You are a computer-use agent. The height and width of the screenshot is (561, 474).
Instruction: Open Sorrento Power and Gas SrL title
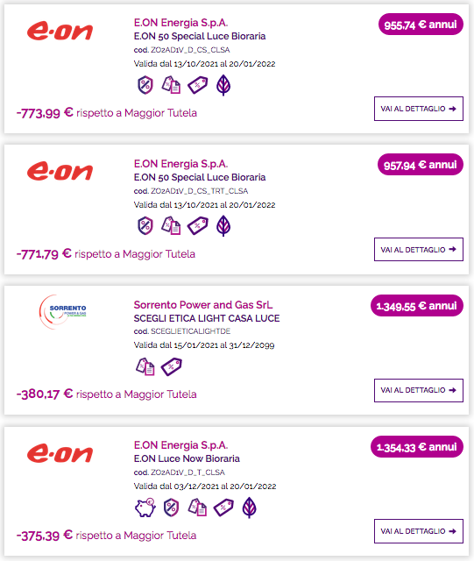[x=203, y=305]
